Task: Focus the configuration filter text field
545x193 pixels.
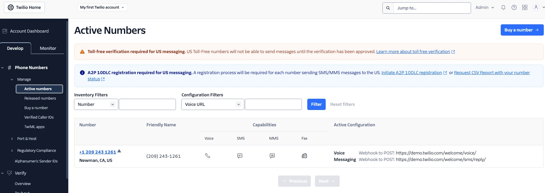Action: [x=273, y=104]
